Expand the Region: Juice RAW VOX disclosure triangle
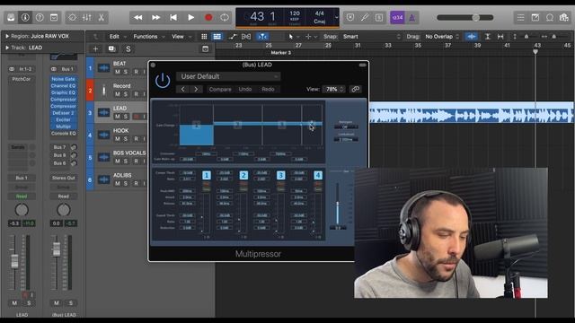The width and height of the screenshot is (575, 323). pos(7,36)
